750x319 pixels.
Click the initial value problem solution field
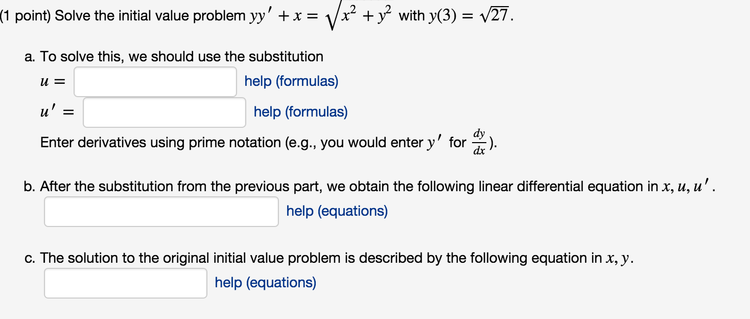[125, 283]
